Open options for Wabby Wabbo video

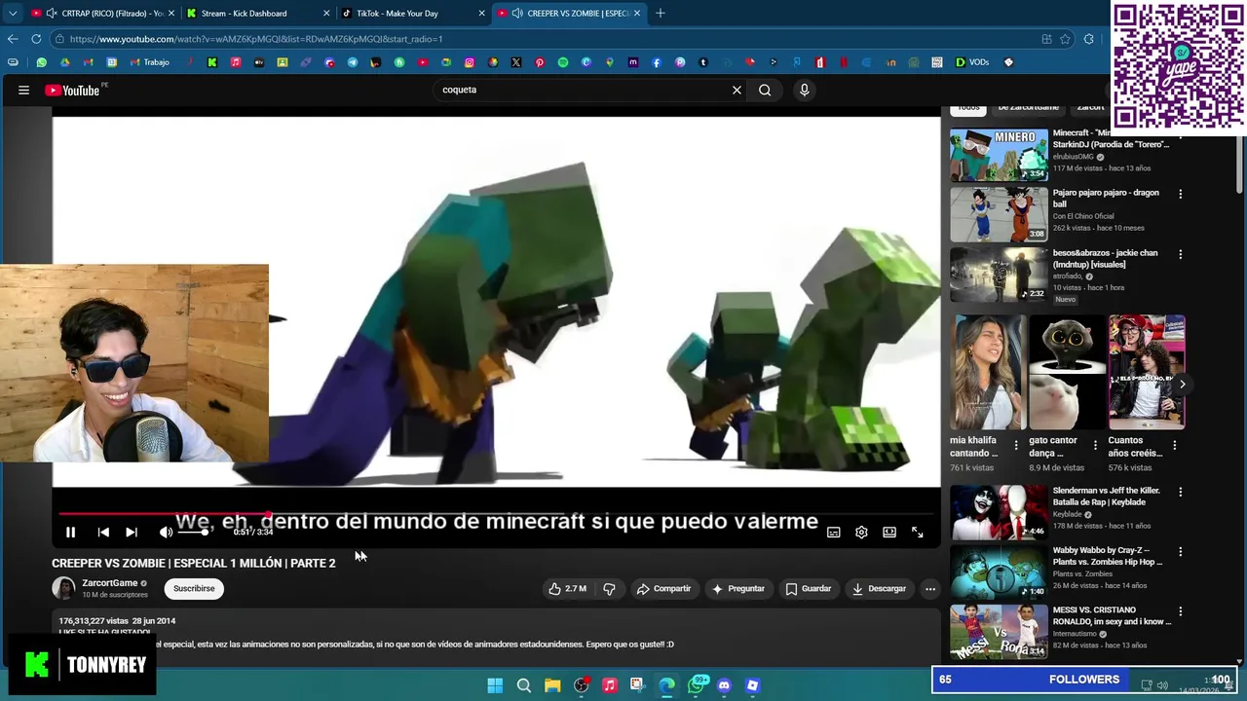pos(1181,552)
